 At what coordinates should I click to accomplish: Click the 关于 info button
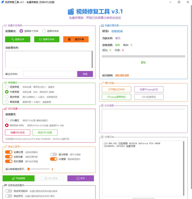pos(80,178)
